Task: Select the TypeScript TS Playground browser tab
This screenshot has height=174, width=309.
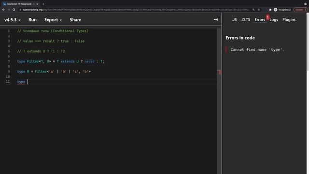Action: point(20,4)
